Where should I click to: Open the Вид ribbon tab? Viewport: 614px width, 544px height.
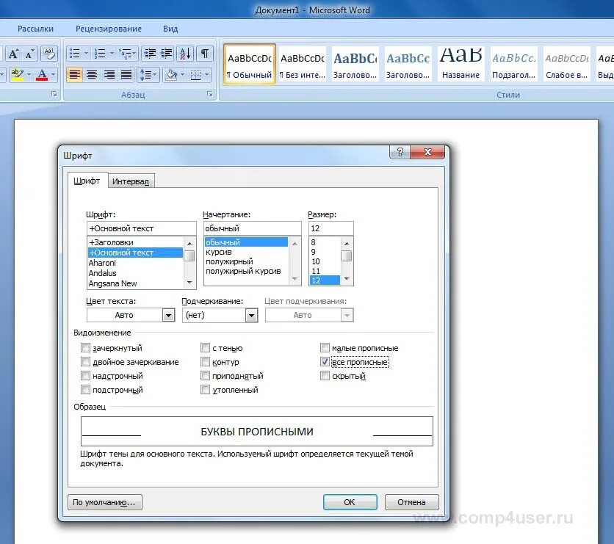[x=170, y=29]
